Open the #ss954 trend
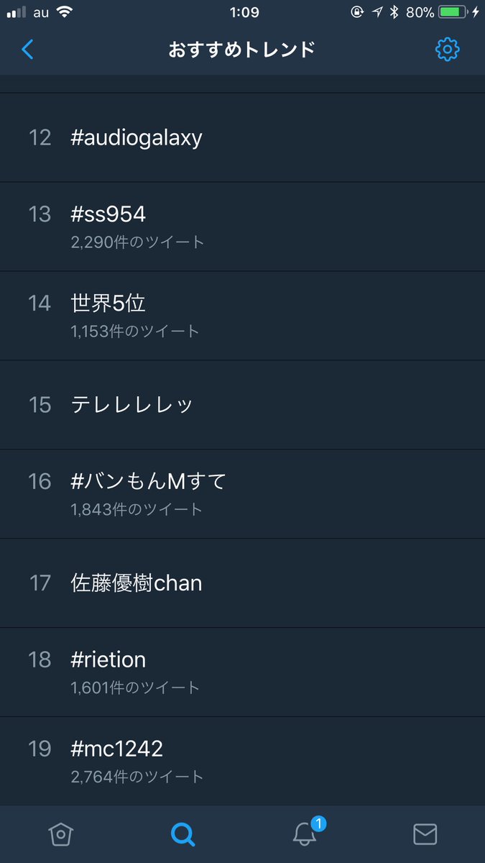Image resolution: width=485 pixels, height=863 pixels. pyautogui.click(x=242, y=227)
